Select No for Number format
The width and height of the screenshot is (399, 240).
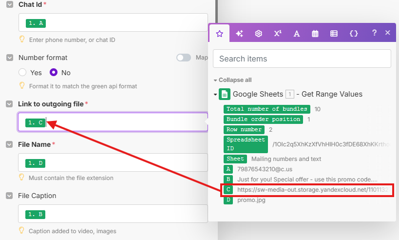coord(54,73)
